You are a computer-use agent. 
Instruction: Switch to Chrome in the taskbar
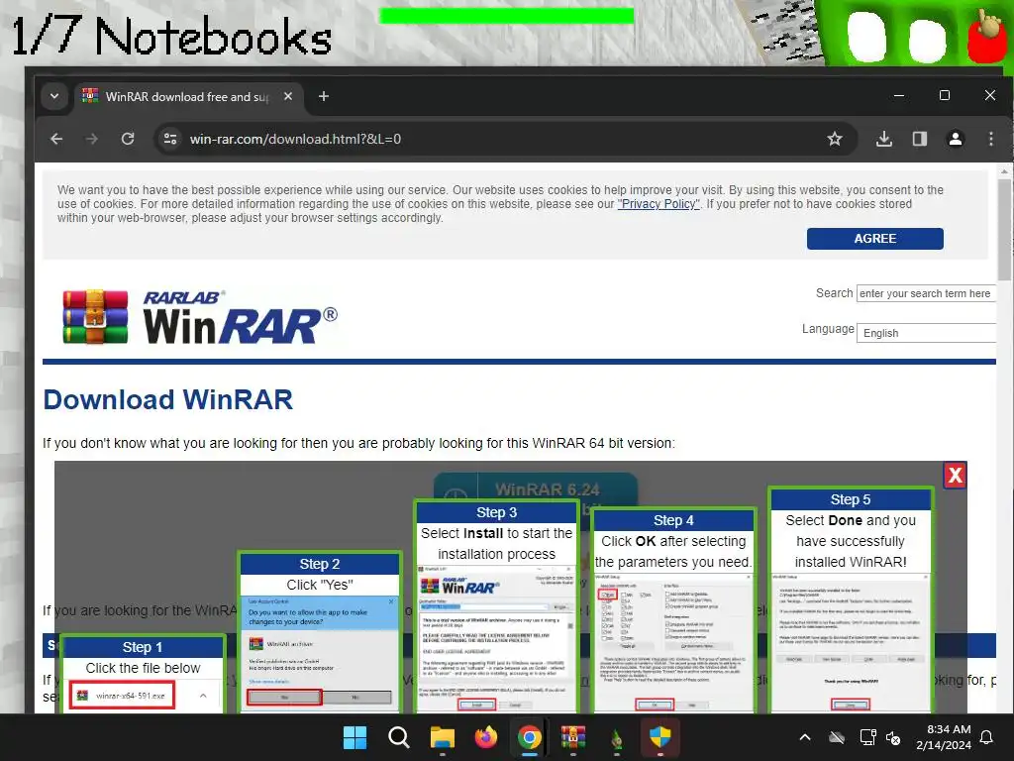click(530, 737)
